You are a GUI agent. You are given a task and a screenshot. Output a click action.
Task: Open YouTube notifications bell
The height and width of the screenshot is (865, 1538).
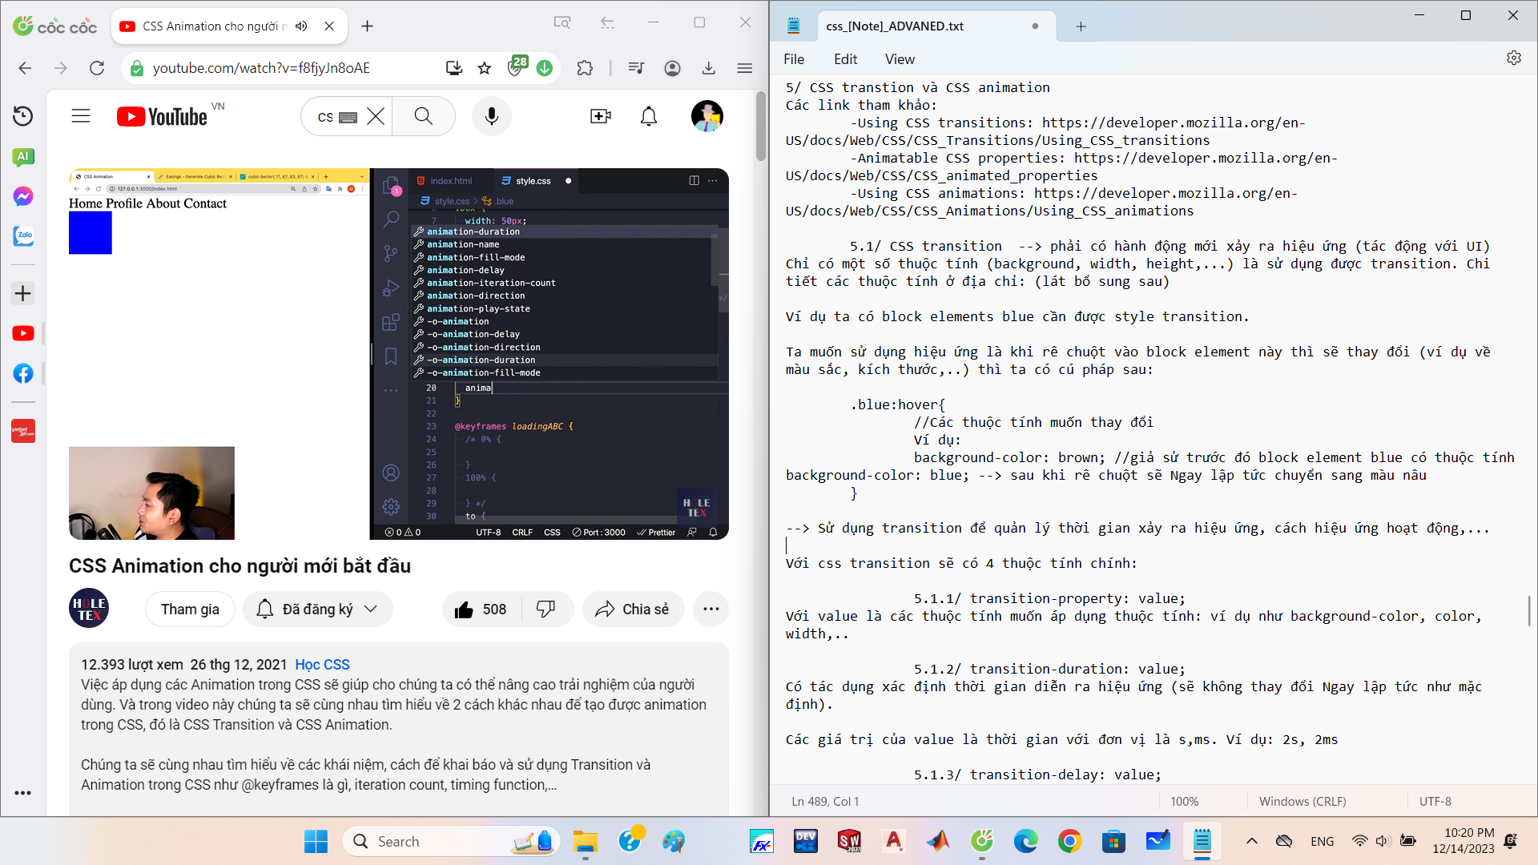pyautogui.click(x=649, y=117)
